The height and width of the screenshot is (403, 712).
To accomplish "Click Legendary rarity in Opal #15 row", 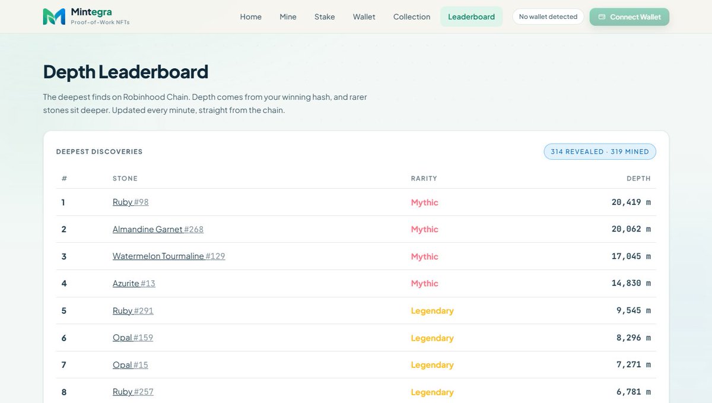I will pyautogui.click(x=433, y=365).
